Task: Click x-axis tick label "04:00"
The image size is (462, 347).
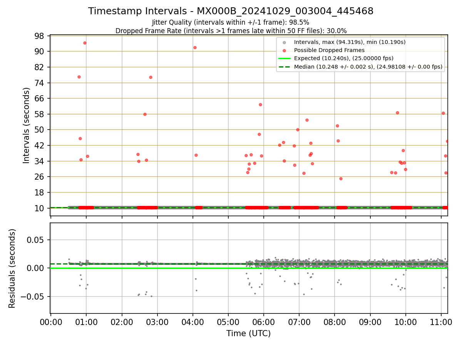Action: point(192,322)
